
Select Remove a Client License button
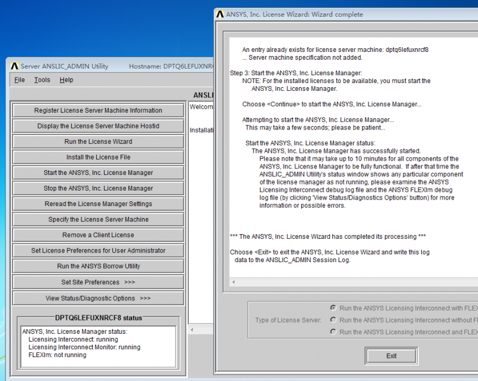tap(98, 235)
